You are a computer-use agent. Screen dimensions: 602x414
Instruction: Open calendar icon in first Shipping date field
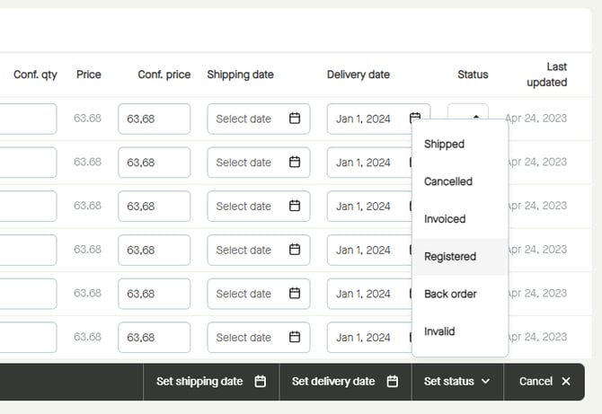click(x=295, y=119)
